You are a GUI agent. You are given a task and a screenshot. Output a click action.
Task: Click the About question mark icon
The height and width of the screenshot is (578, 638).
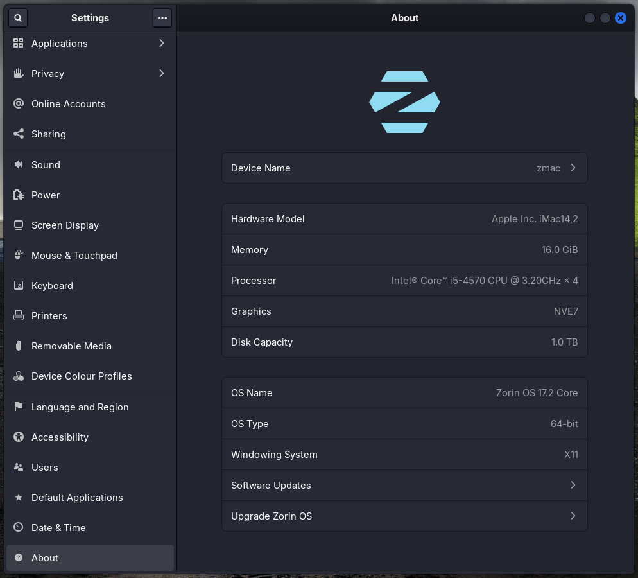[19, 557]
